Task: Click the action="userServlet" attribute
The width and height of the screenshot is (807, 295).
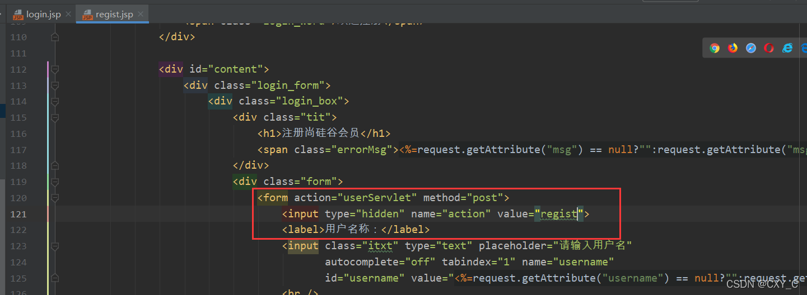Action: point(356,198)
